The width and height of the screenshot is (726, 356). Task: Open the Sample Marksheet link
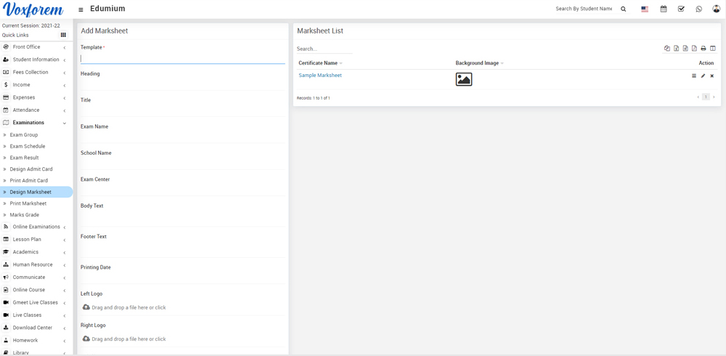[320, 76]
